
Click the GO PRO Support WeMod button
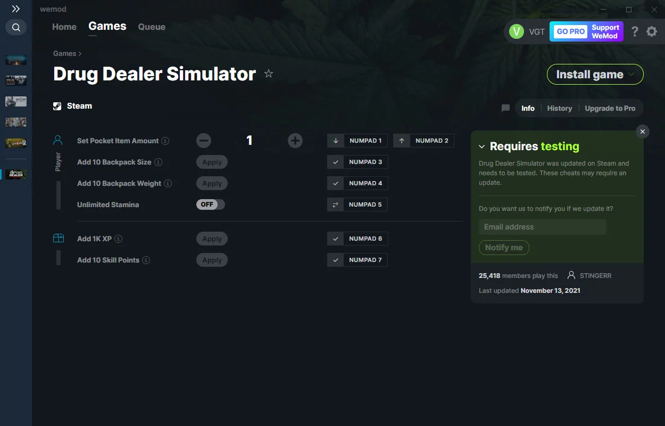pos(586,31)
